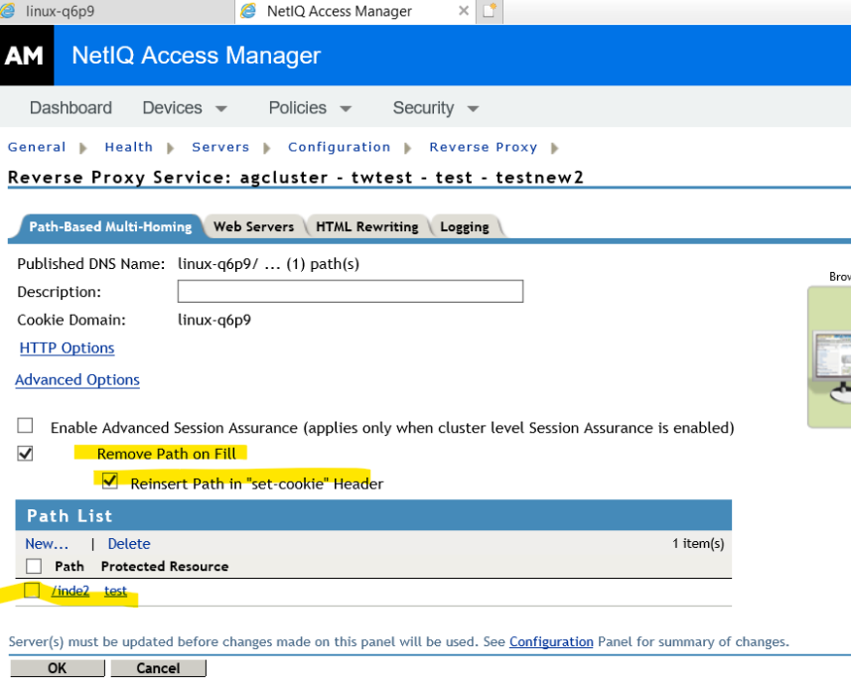Screen dimensions: 851x685
Task: Expand the Security dropdown menu
Action: [435, 107]
